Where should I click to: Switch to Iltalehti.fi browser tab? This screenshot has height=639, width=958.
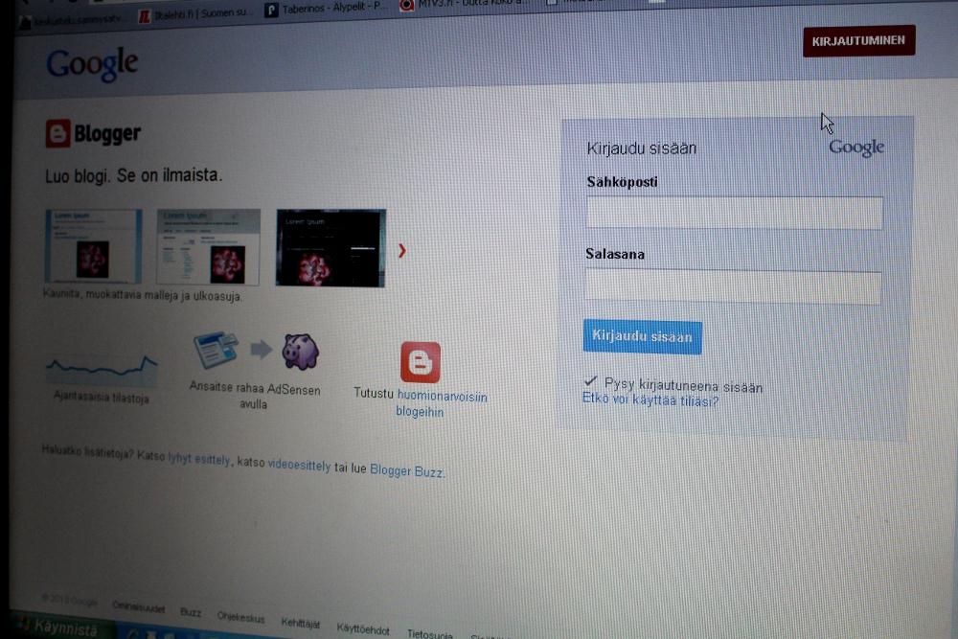pos(194,14)
